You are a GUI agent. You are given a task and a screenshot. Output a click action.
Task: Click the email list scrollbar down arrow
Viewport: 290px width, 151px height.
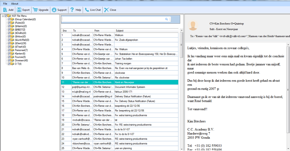pyautogui.click(x=181, y=149)
